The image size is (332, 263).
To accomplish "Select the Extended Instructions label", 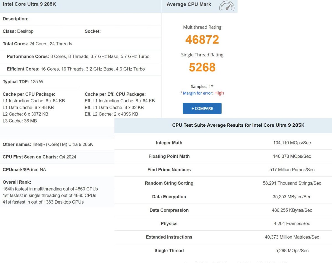I will coord(169,237).
